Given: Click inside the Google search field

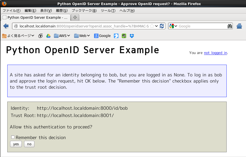Looking at the screenshot, I should point(202,26).
